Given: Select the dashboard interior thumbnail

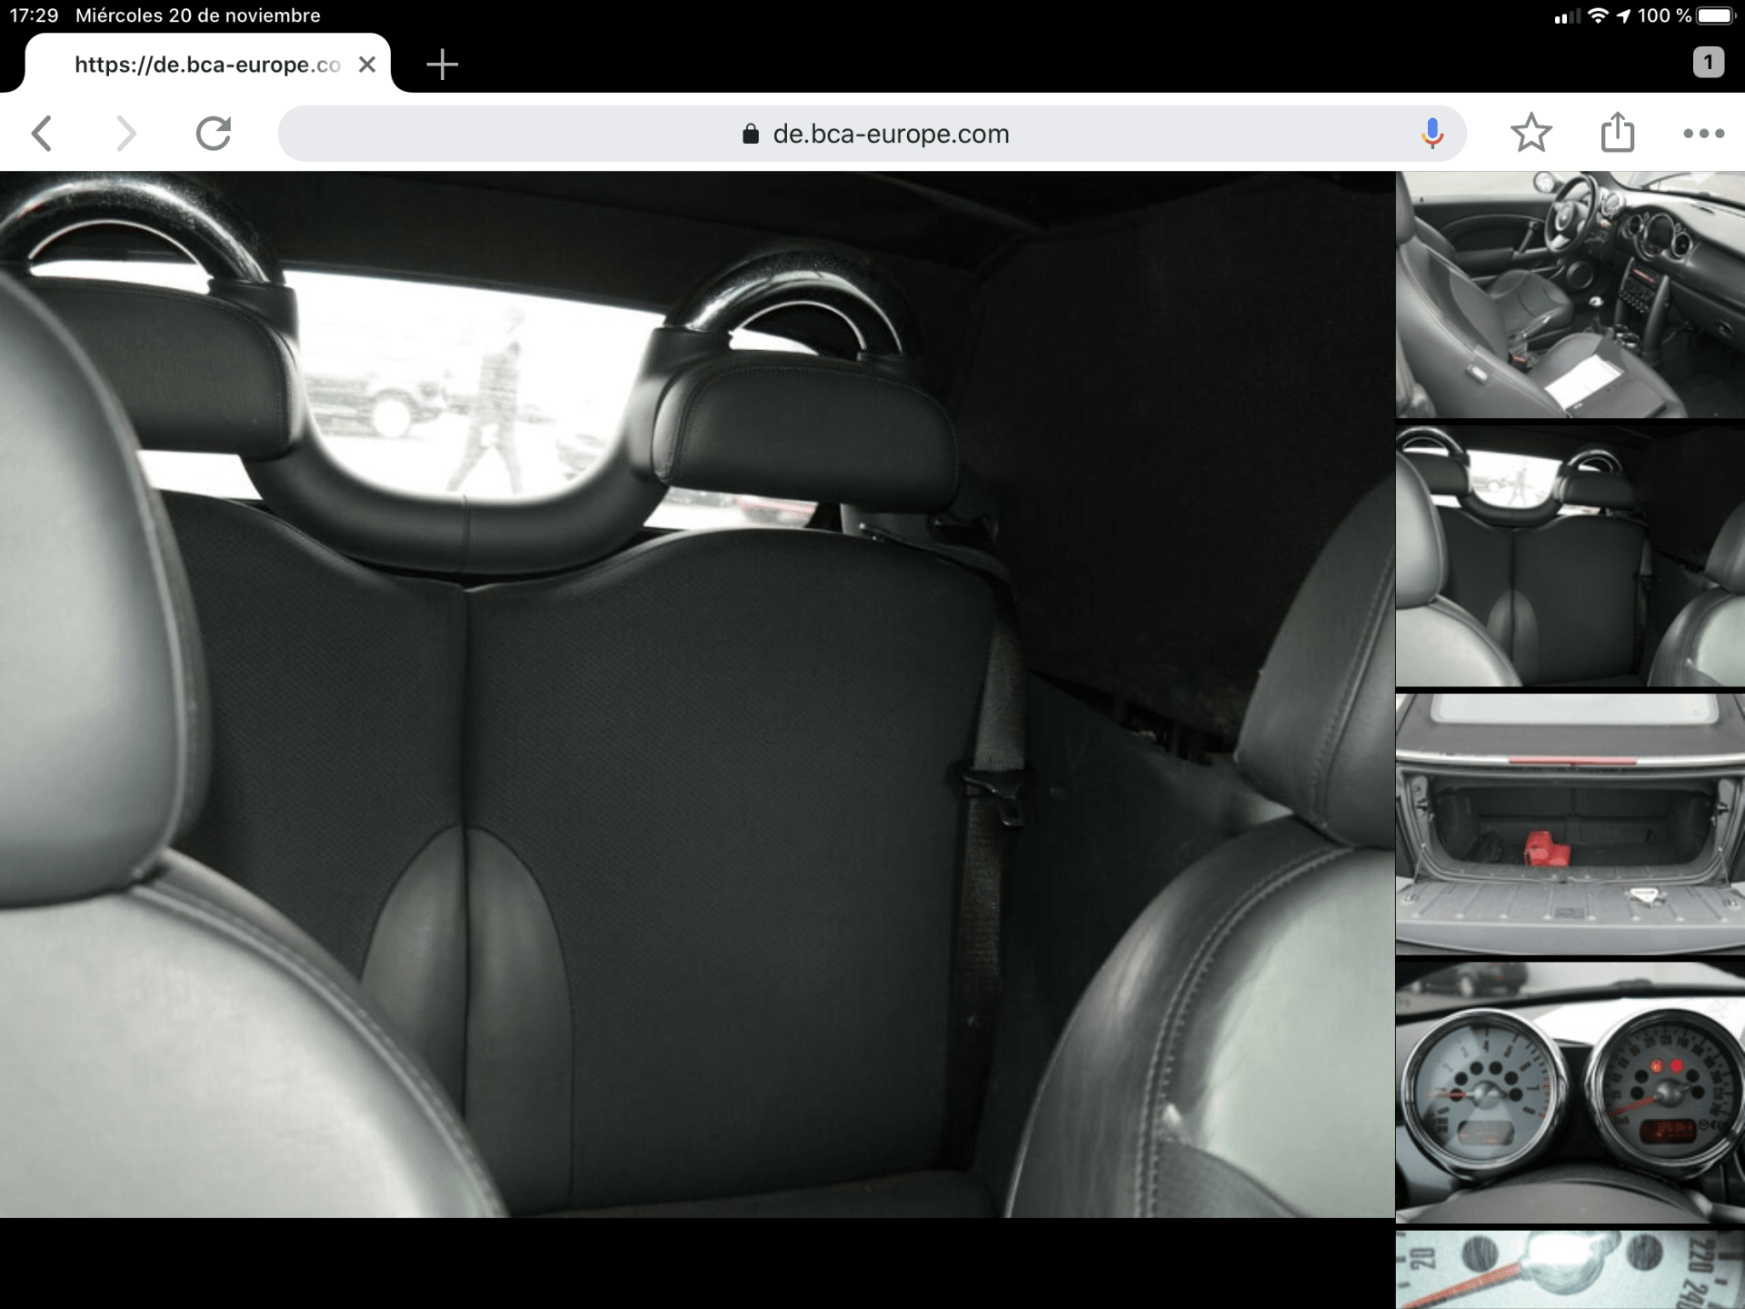Looking at the screenshot, I should point(1570,295).
